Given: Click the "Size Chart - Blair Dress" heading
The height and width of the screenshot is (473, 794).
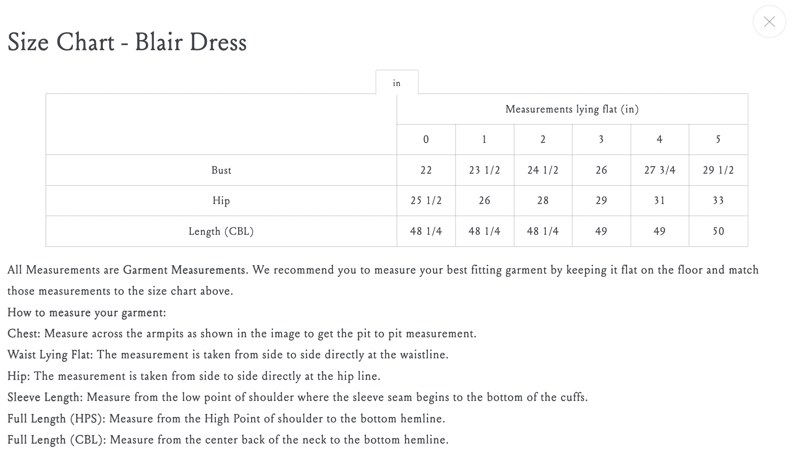Looking at the screenshot, I should point(127,42).
